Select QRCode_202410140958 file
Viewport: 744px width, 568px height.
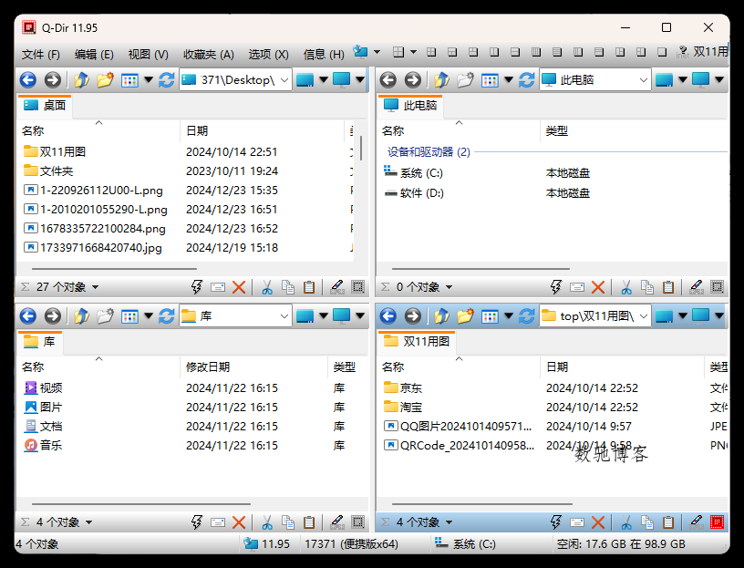pos(459,446)
